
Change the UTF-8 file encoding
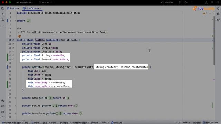coord(186,123)
